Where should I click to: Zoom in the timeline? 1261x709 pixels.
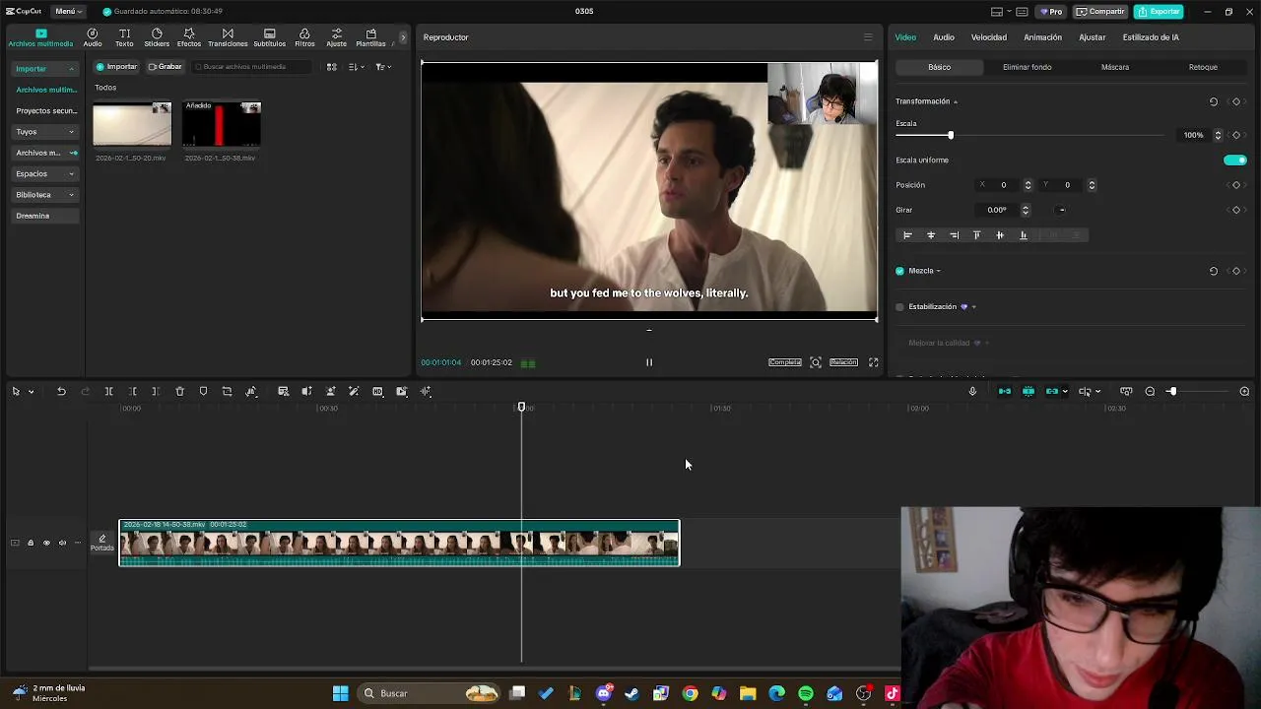coord(1244,392)
